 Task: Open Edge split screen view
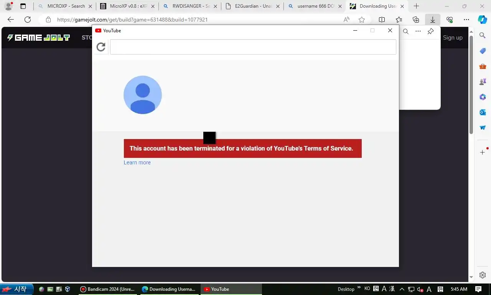[x=382, y=20]
